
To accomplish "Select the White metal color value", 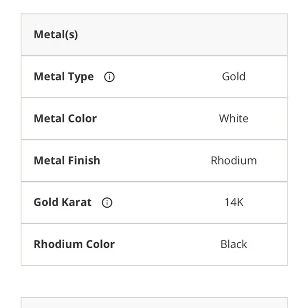I will tap(234, 118).
